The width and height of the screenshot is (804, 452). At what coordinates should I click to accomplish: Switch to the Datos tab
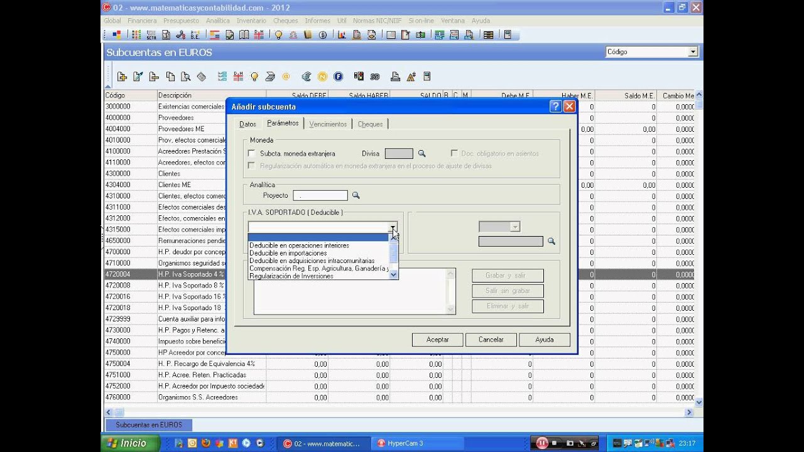(x=247, y=124)
